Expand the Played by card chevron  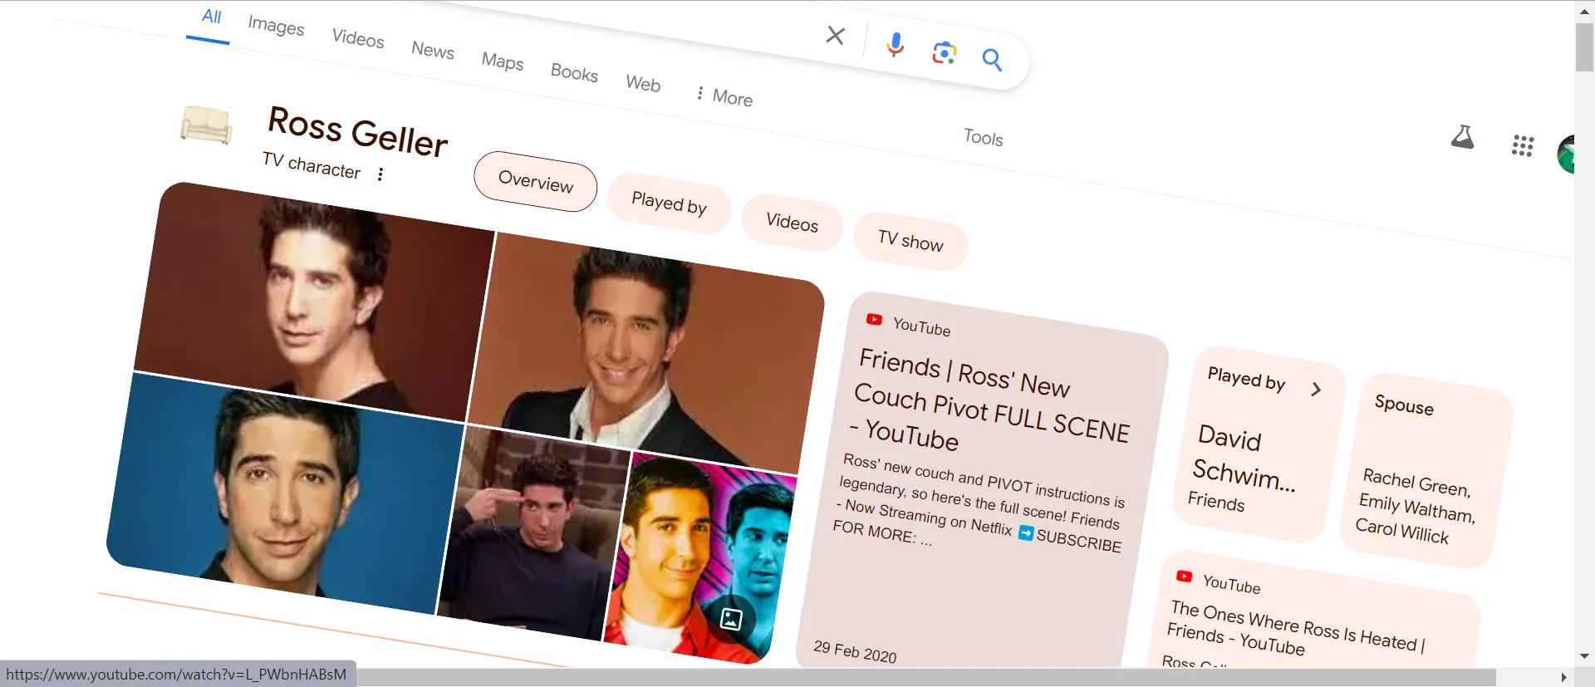1316,389
